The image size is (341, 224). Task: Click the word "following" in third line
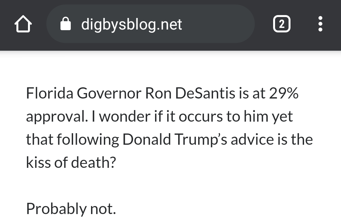(x=88, y=140)
